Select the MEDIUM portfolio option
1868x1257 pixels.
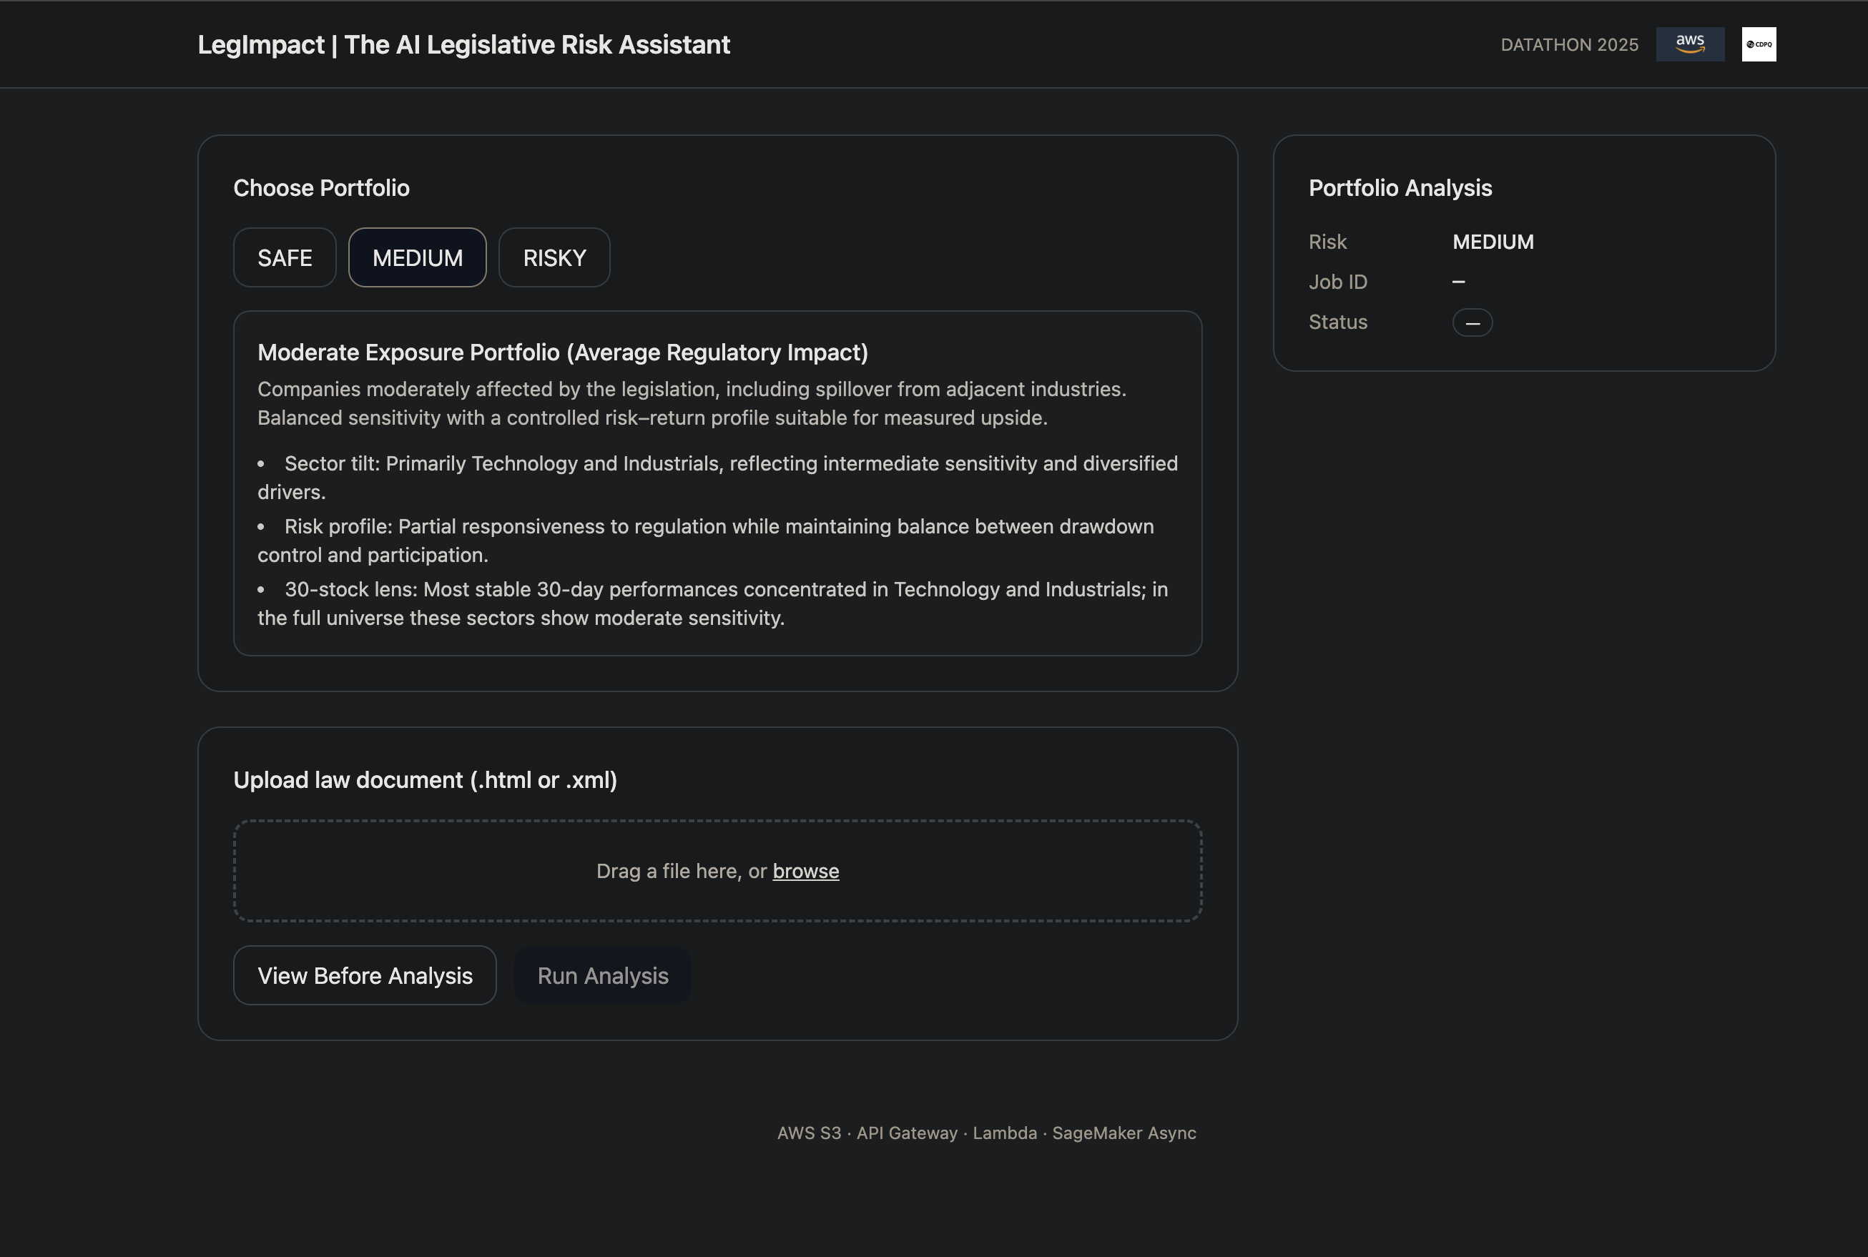(417, 257)
